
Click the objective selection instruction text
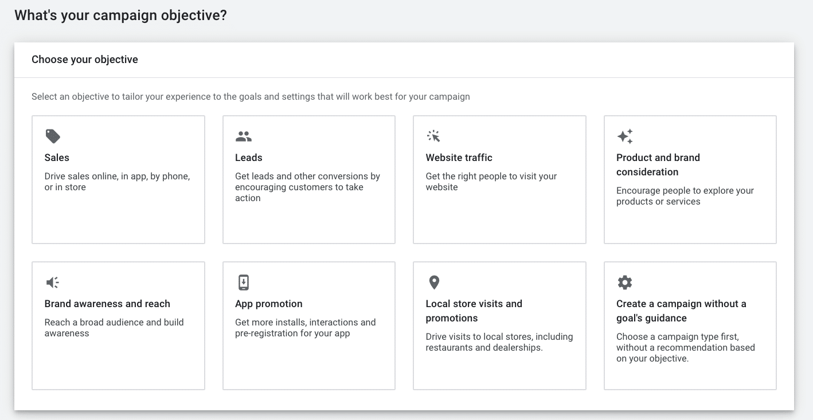[x=251, y=96]
